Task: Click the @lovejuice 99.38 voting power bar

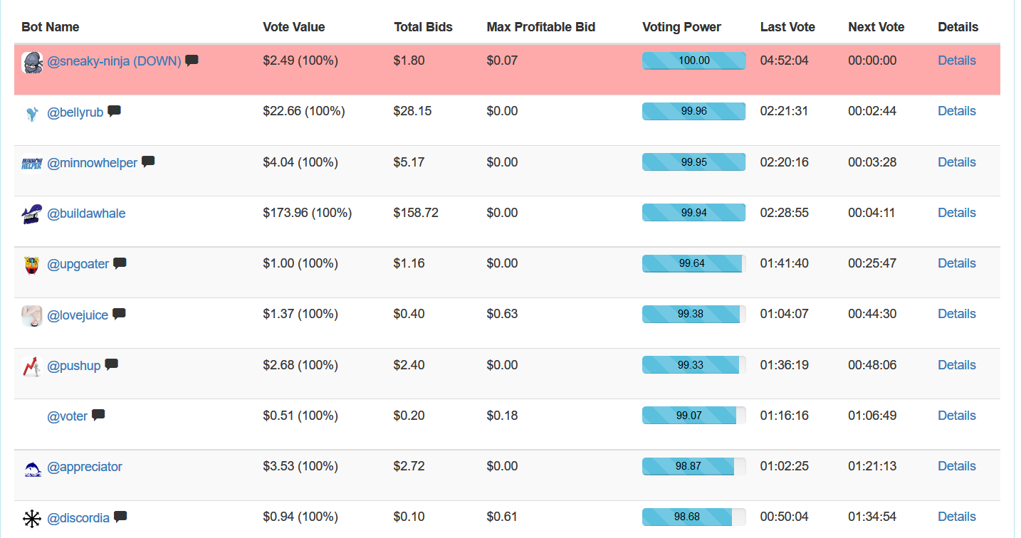Action: [x=693, y=314]
